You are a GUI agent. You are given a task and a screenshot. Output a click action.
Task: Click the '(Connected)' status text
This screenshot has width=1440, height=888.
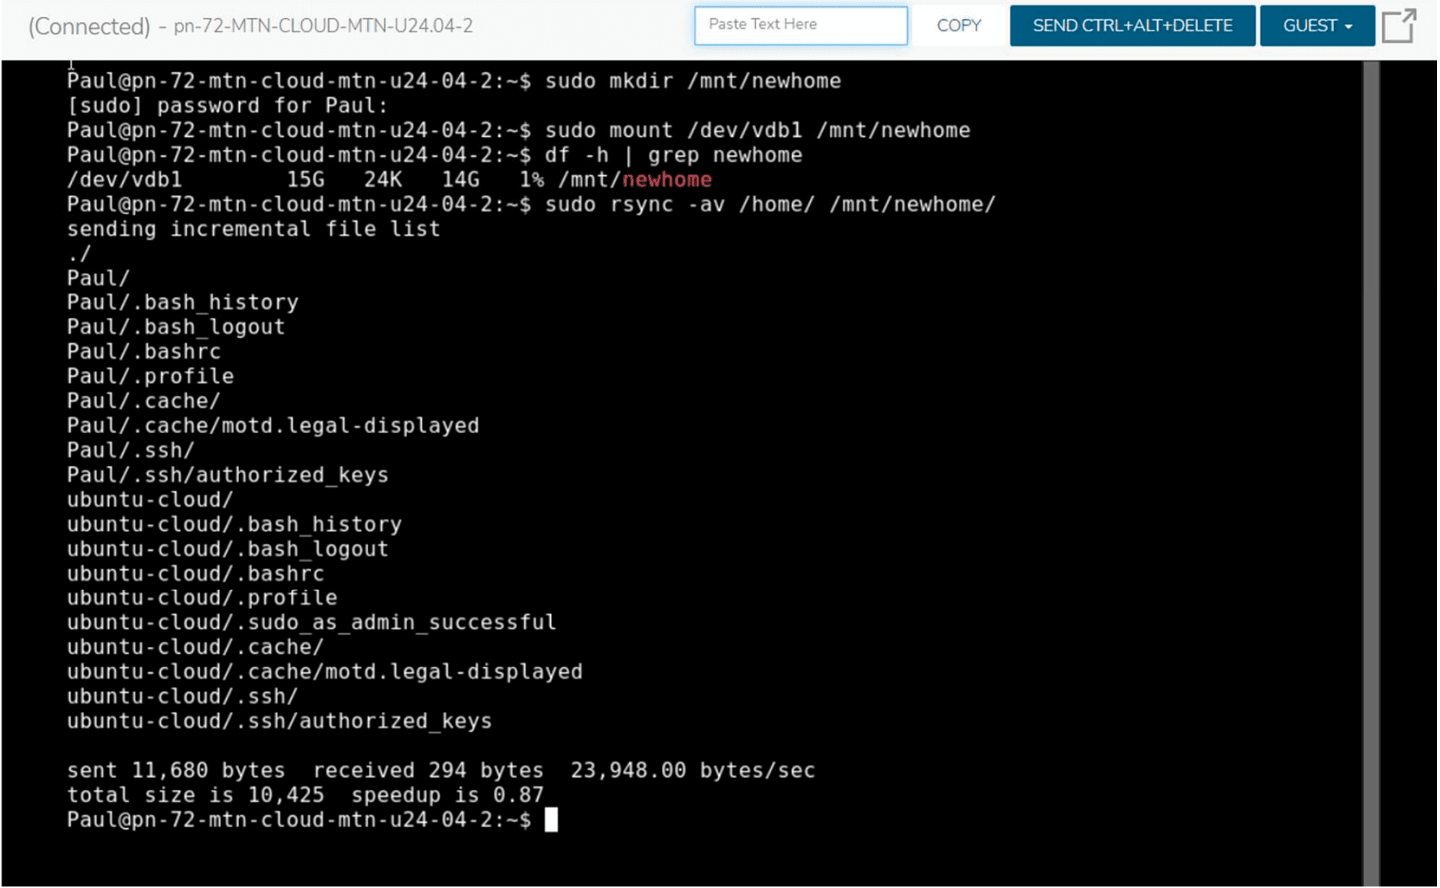[x=89, y=26]
